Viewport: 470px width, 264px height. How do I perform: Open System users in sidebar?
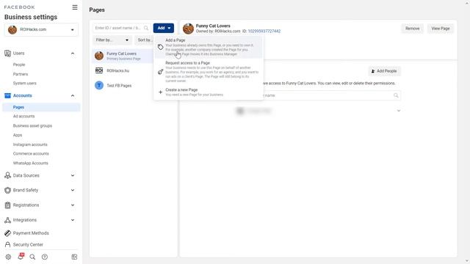pos(24,83)
